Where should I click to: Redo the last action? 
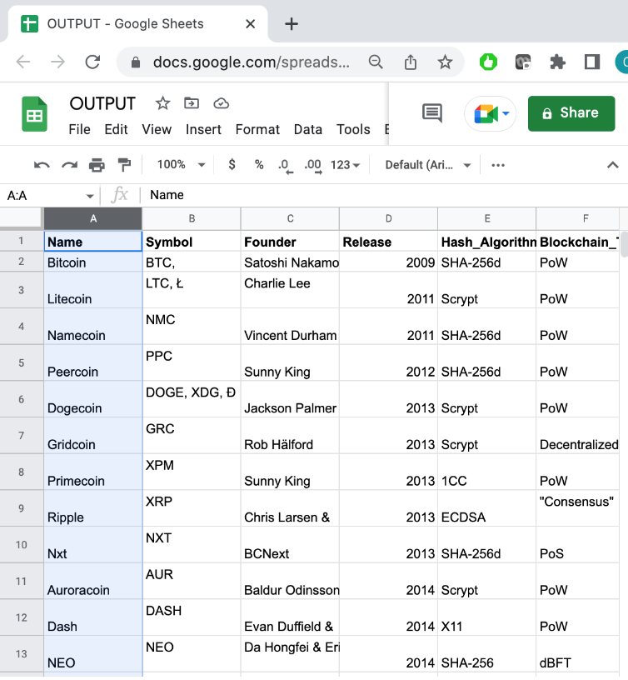tap(69, 165)
